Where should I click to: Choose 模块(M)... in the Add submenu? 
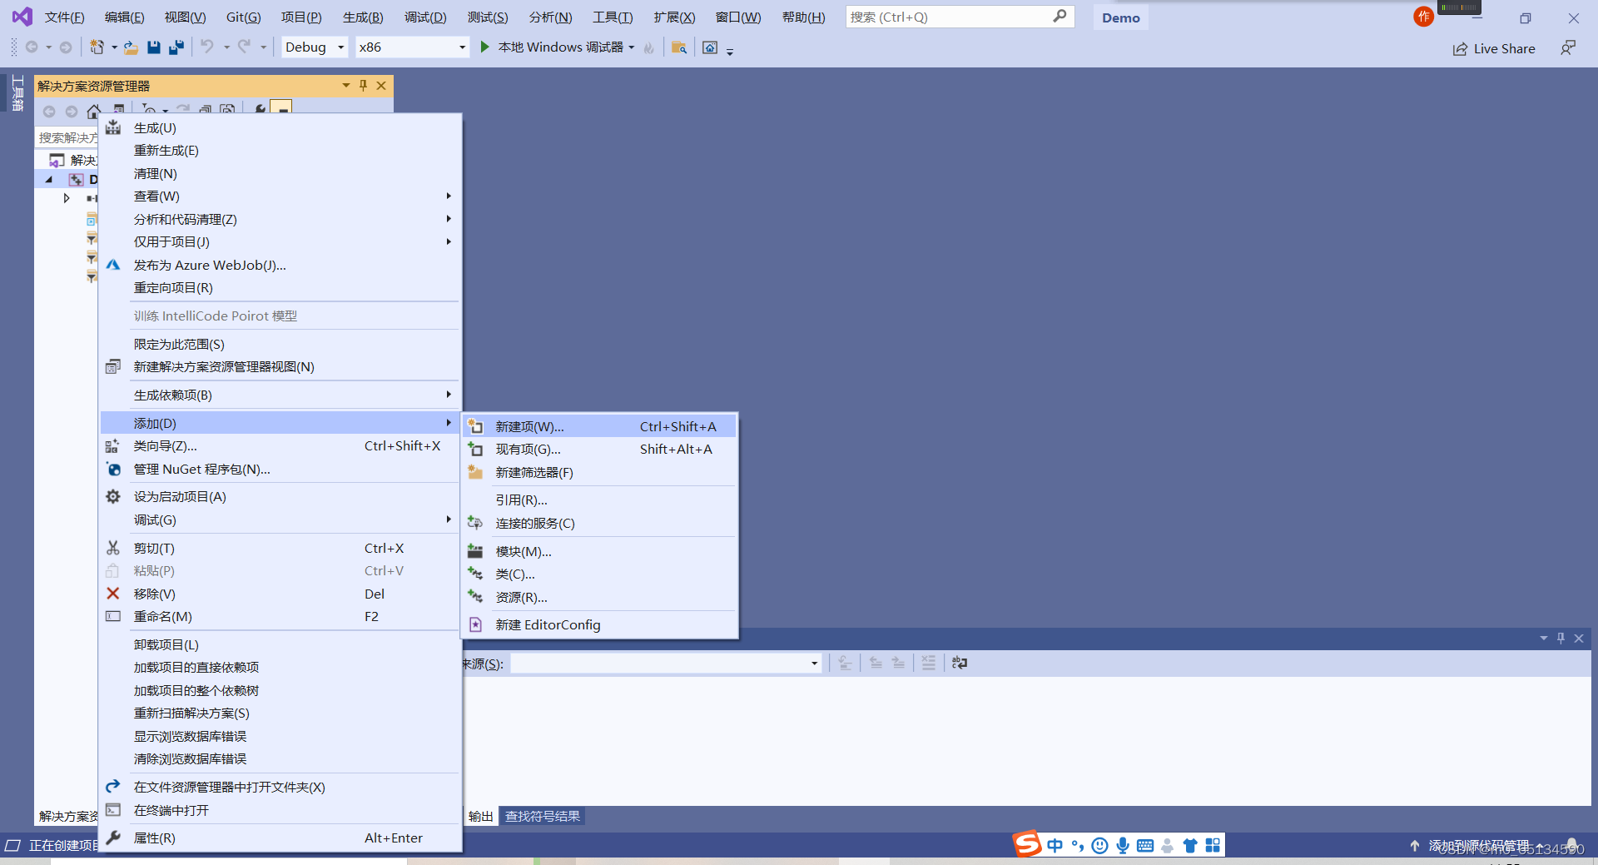[600, 551]
